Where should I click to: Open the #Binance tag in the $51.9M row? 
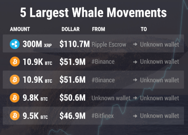(x=103, y=62)
